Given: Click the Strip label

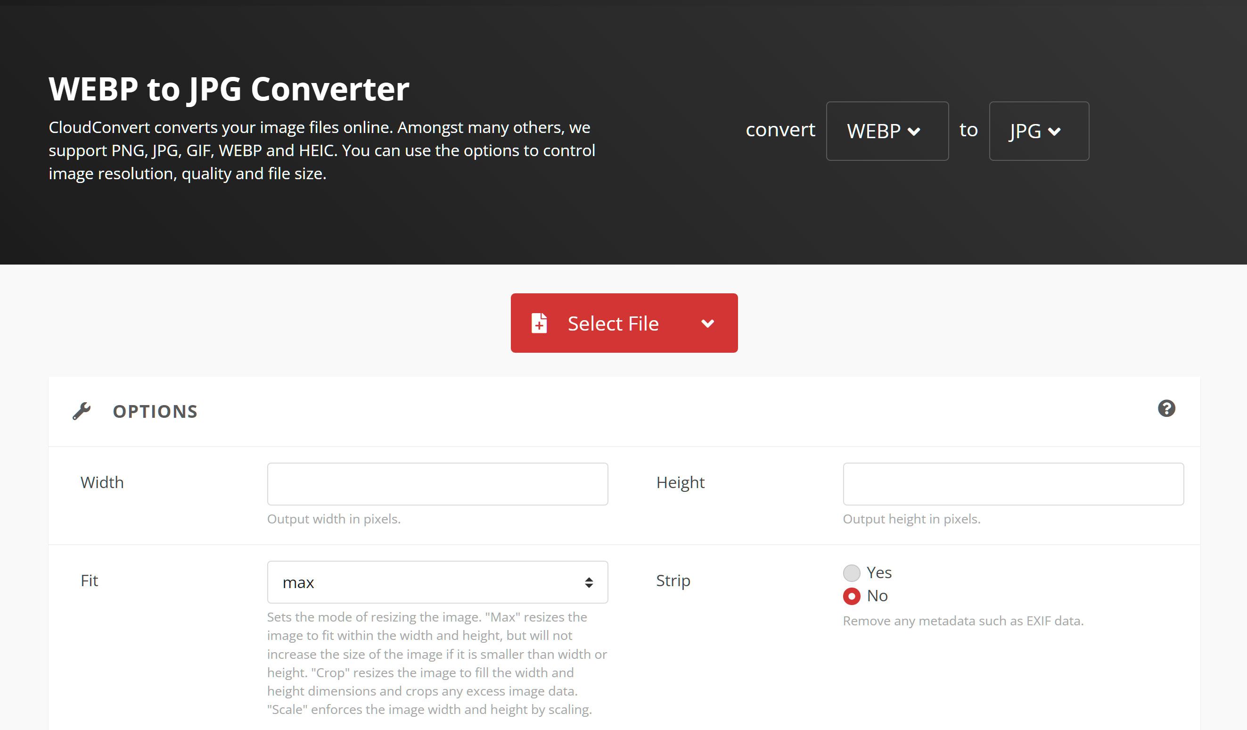Looking at the screenshot, I should (673, 581).
